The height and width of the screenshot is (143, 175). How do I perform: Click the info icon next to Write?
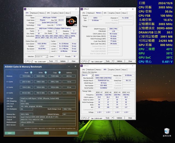tap(45, 72)
